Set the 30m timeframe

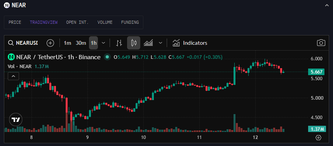tap(81, 43)
